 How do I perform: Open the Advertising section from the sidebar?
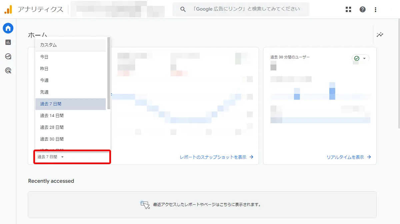8,70
